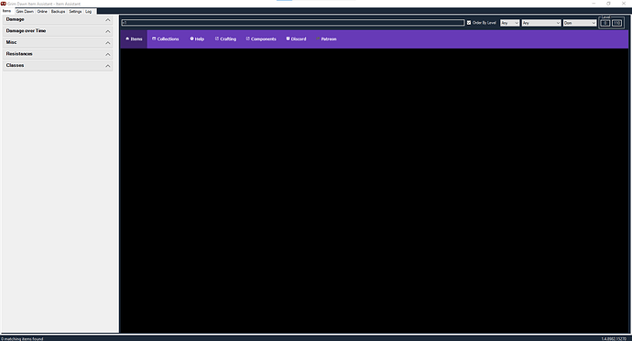Image resolution: width=632 pixels, height=341 pixels.
Task: Click the version number in status bar
Action: pyautogui.click(x=614, y=338)
